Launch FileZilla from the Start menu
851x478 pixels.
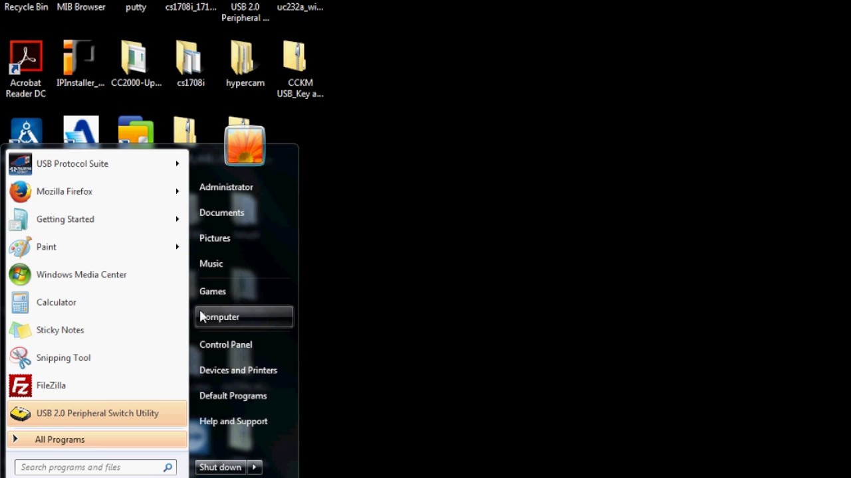coord(51,385)
